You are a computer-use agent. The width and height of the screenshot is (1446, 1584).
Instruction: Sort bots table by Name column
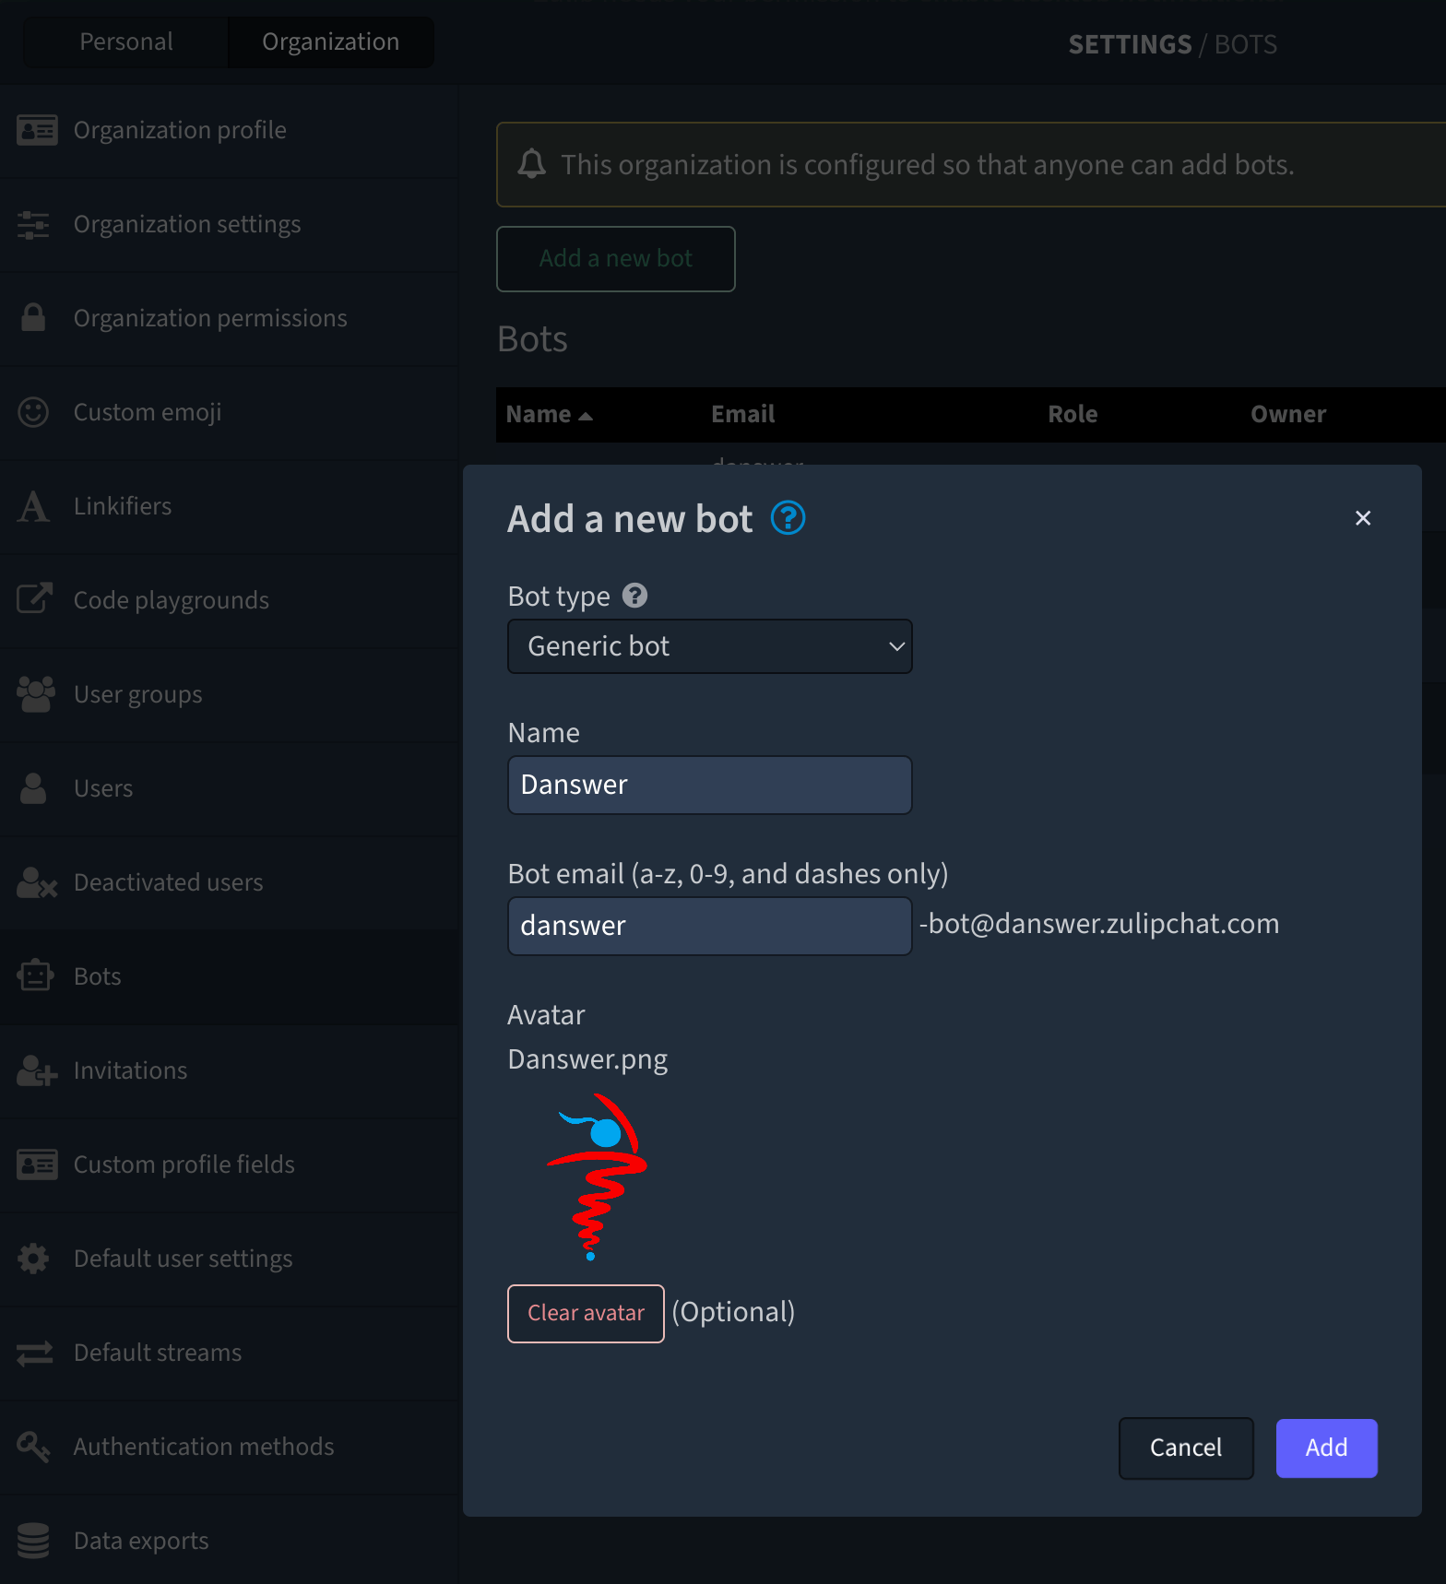click(549, 415)
